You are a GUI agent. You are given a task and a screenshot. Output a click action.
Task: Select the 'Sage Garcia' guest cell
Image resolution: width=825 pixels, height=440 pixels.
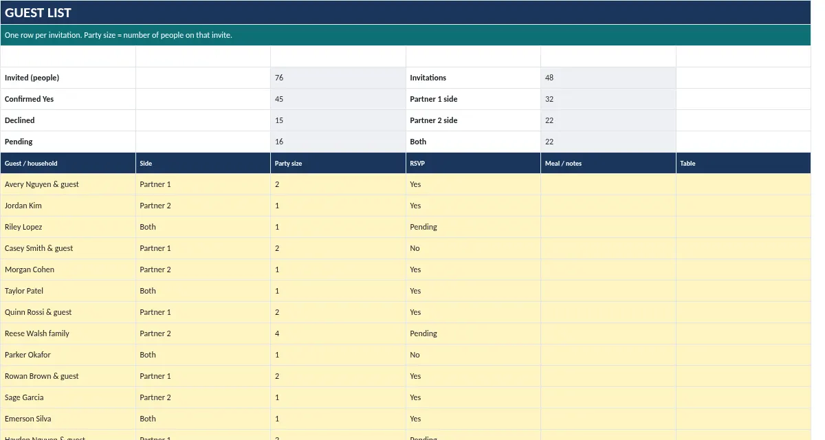pyautogui.click(x=68, y=397)
